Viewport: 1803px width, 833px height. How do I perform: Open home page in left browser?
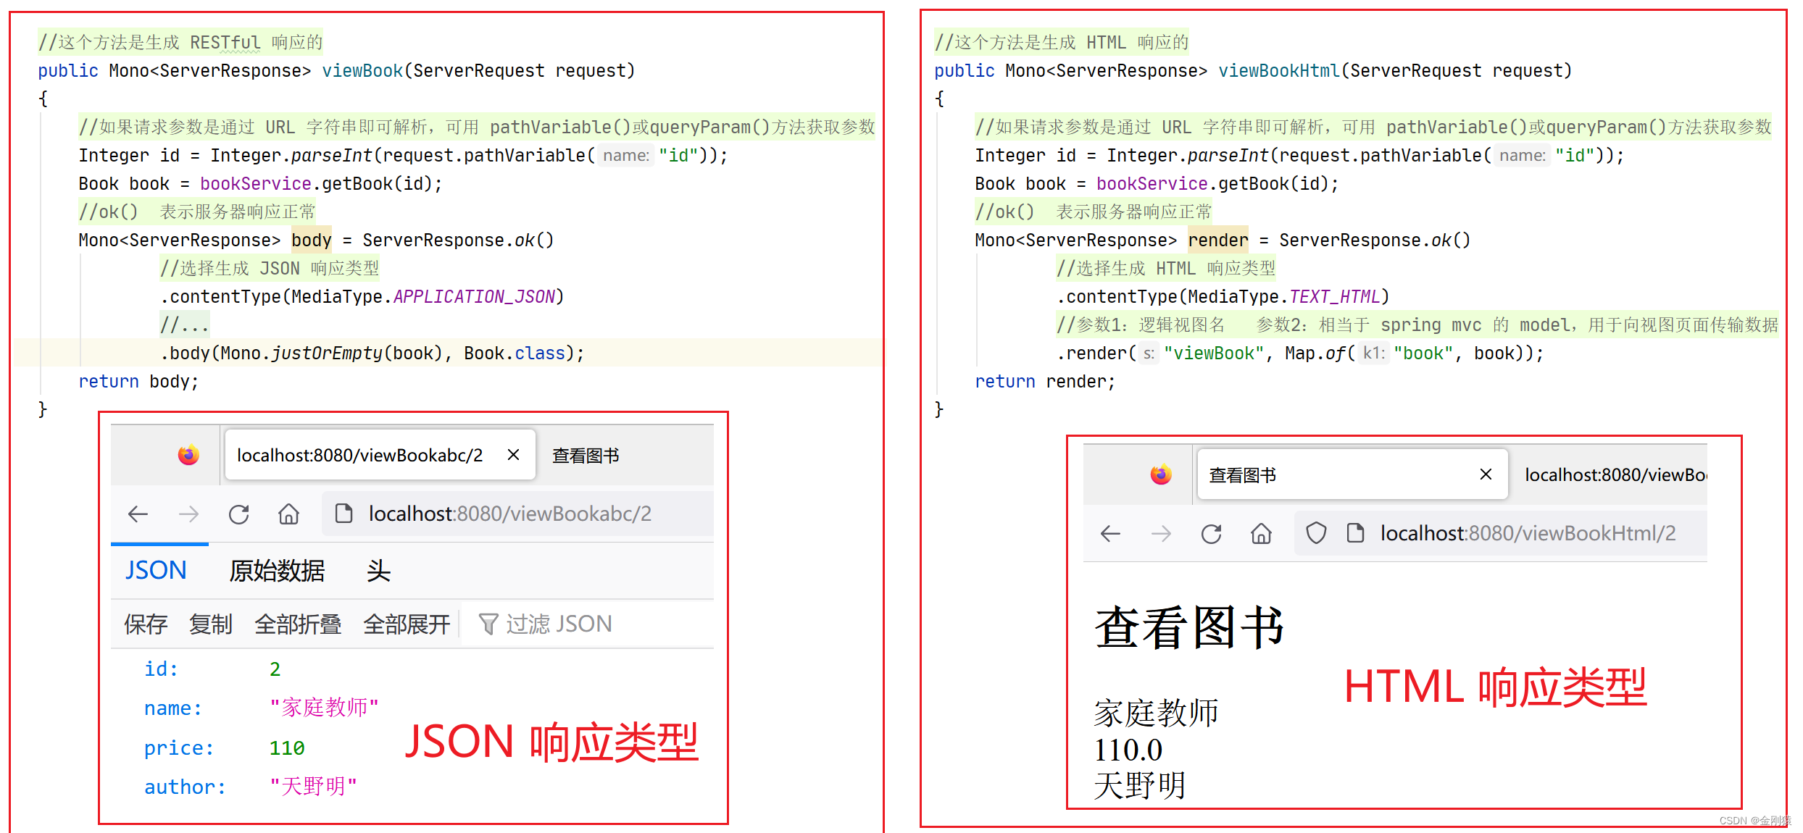pyautogui.click(x=288, y=514)
